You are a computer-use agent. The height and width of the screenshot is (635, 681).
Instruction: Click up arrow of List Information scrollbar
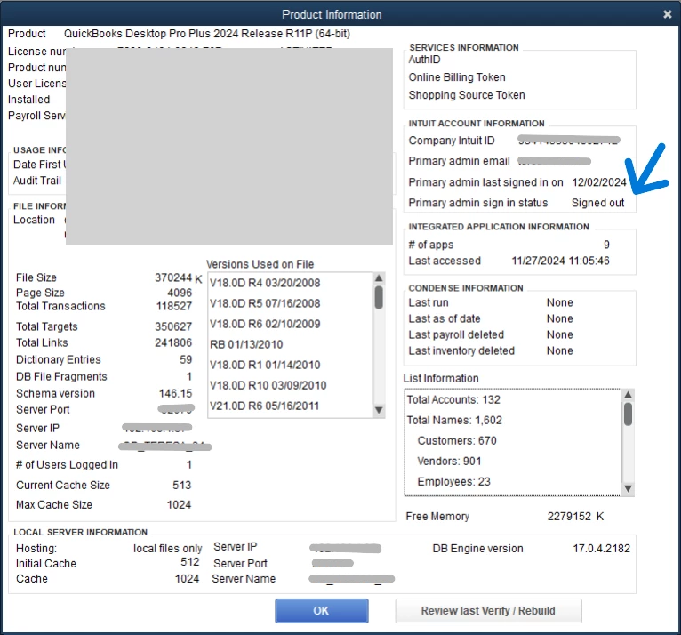click(628, 394)
